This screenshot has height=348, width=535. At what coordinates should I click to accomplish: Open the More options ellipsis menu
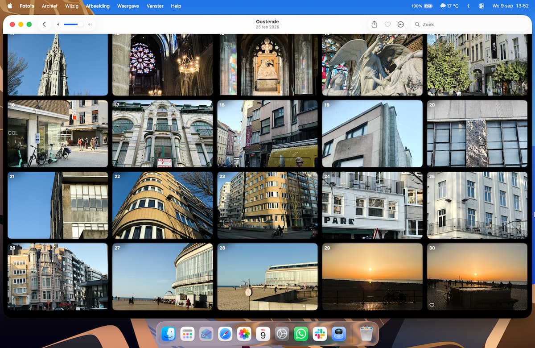pos(400,25)
